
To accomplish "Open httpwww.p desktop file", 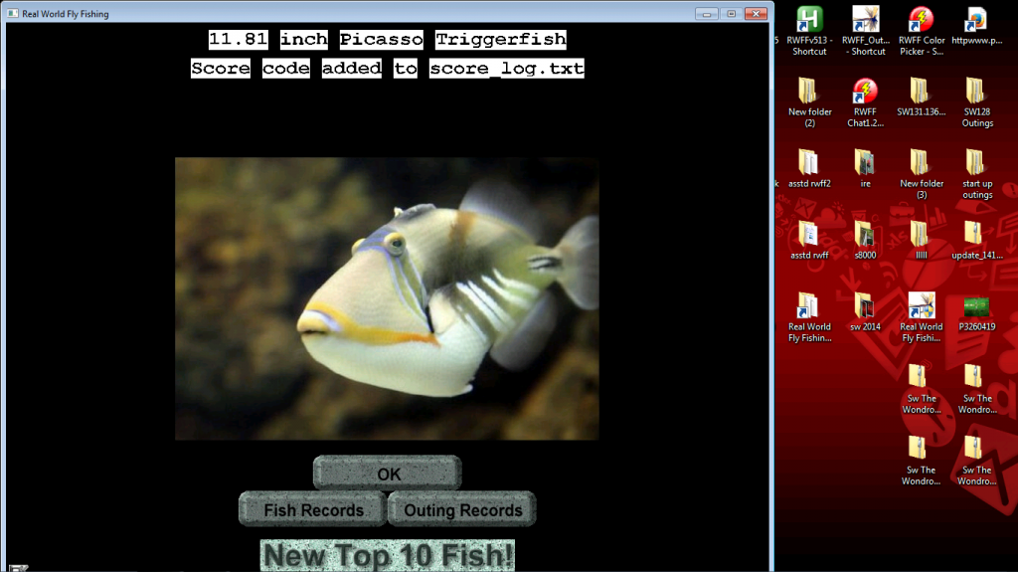I will [976, 26].
